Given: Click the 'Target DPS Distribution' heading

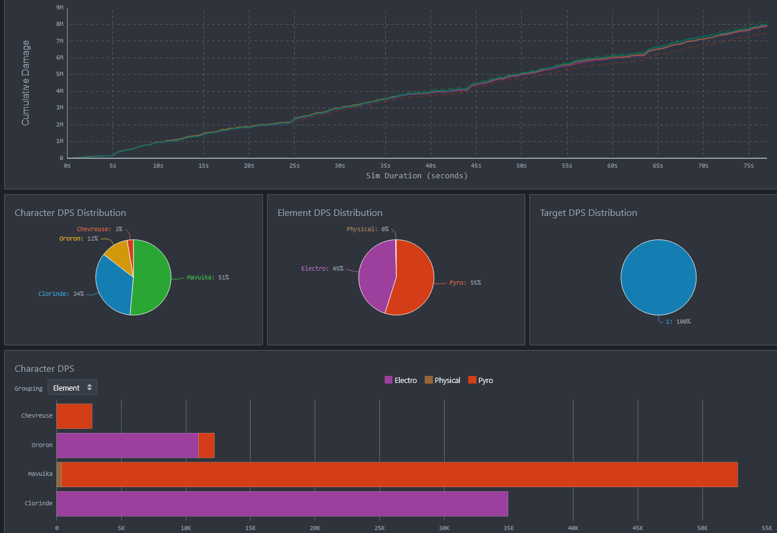Looking at the screenshot, I should pos(589,213).
